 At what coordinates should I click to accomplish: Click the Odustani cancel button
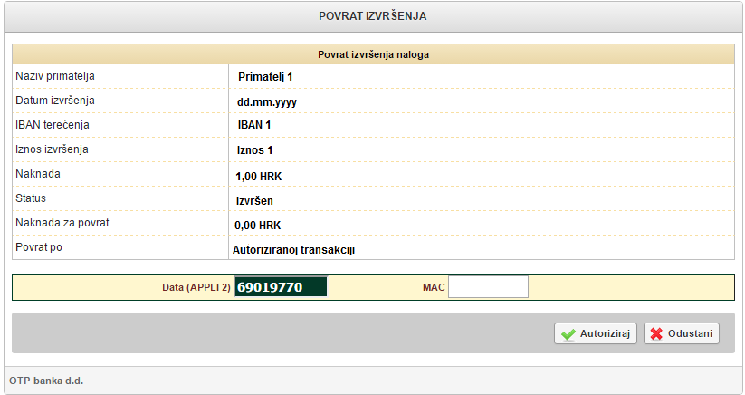(682, 333)
